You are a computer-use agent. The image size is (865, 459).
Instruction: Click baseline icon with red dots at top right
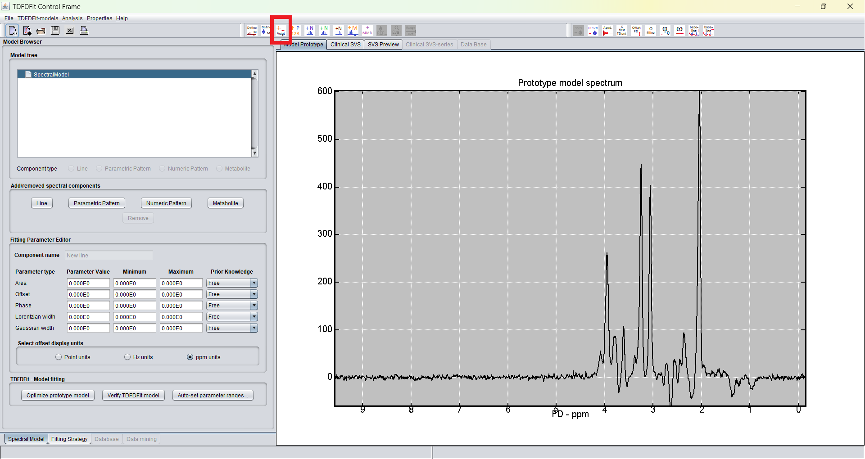tap(708, 31)
